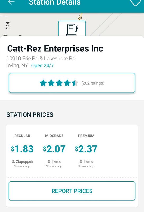Tap the Station Details header title
Image resolution: width=144 pixels, height=212 pixels.
pyautogui.click(x=55, y=2)
